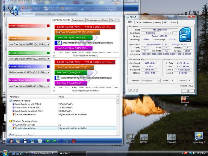Click the Intel Core i7 logo in CPU-Z
This screenshot has width=208, height=156.
185,34
